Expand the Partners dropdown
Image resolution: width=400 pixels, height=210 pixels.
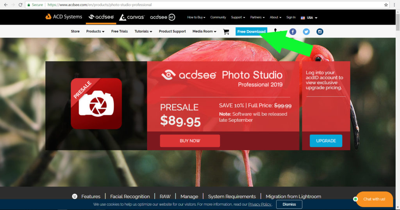coord(257,17)
